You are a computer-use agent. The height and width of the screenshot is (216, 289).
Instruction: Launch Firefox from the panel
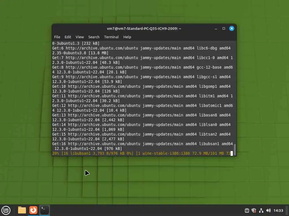(33, 210)
